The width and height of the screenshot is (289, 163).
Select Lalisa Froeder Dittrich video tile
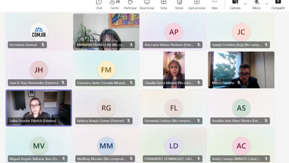coord(39,108)
